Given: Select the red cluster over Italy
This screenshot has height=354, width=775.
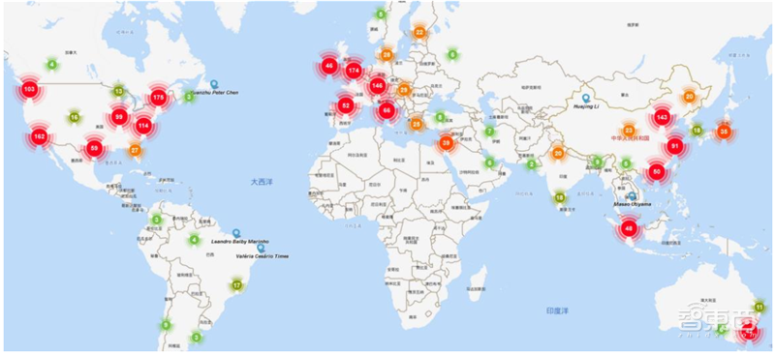Looking at the screenshot, I should tap(386, 111).
